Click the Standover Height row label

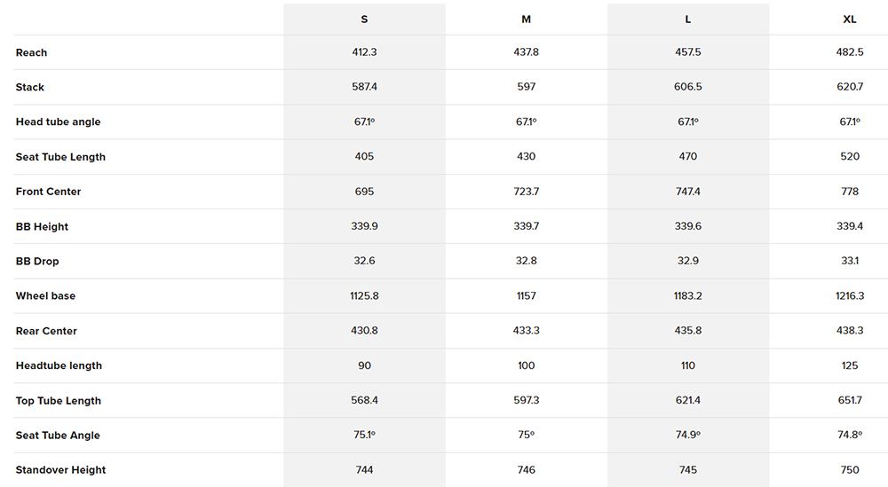click(60, 470)
